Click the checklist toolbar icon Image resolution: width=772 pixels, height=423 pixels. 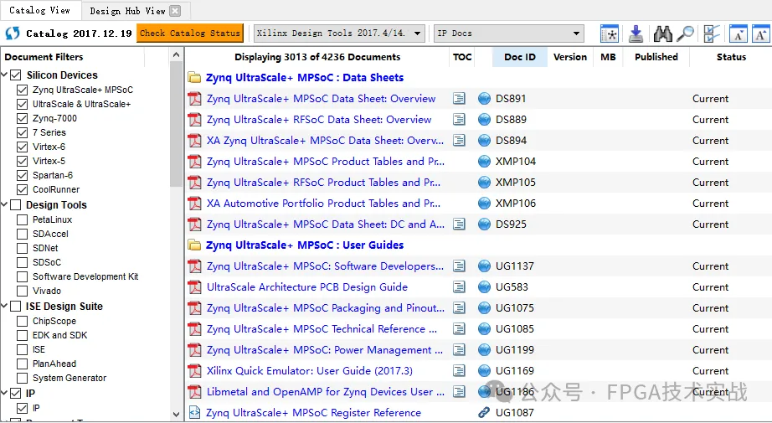712,34
